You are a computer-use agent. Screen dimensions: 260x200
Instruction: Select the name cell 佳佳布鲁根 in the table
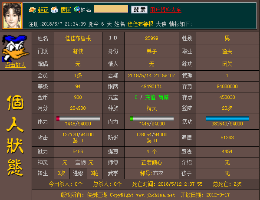coord(78,39)
